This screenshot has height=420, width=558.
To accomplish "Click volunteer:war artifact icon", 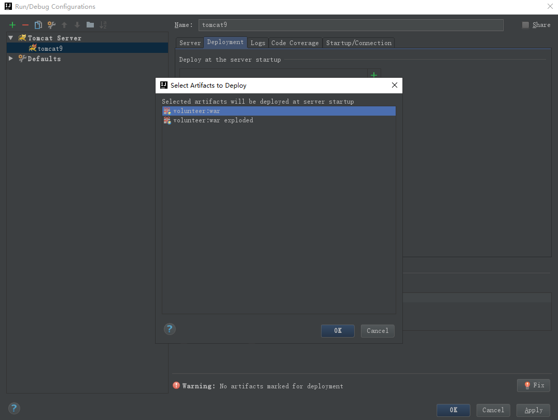I will [x=167, y=111].
